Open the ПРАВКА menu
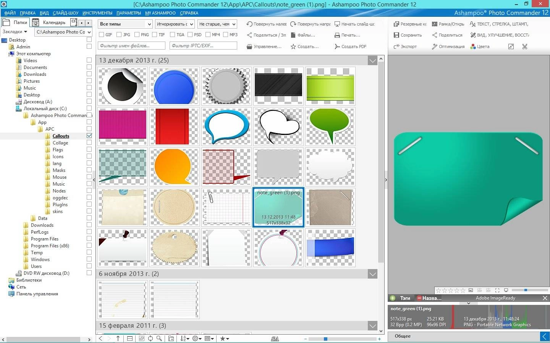Image resolution: width=550 pixels, height=343 pixels. pos(27,13)
